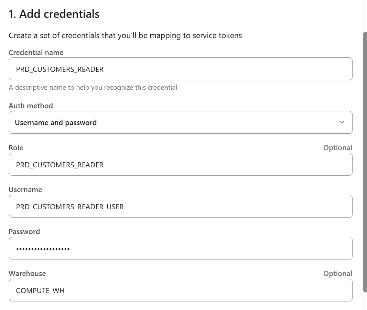This screenshot has height=310, width=367.
Task: Click the 'Warehouse' field label
Action: [x=27, y=274]
